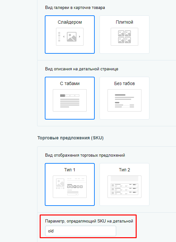Select Тип 1 for SKU display
The image size is (176, 242).
[70, 184]
